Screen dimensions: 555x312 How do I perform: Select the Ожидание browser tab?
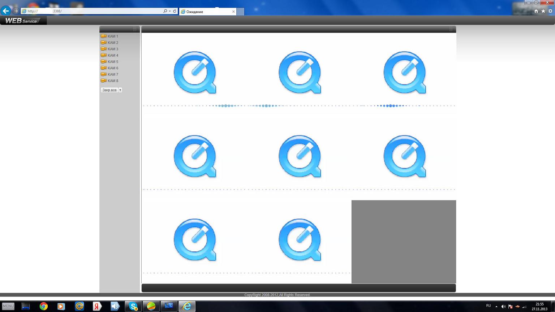208,12
